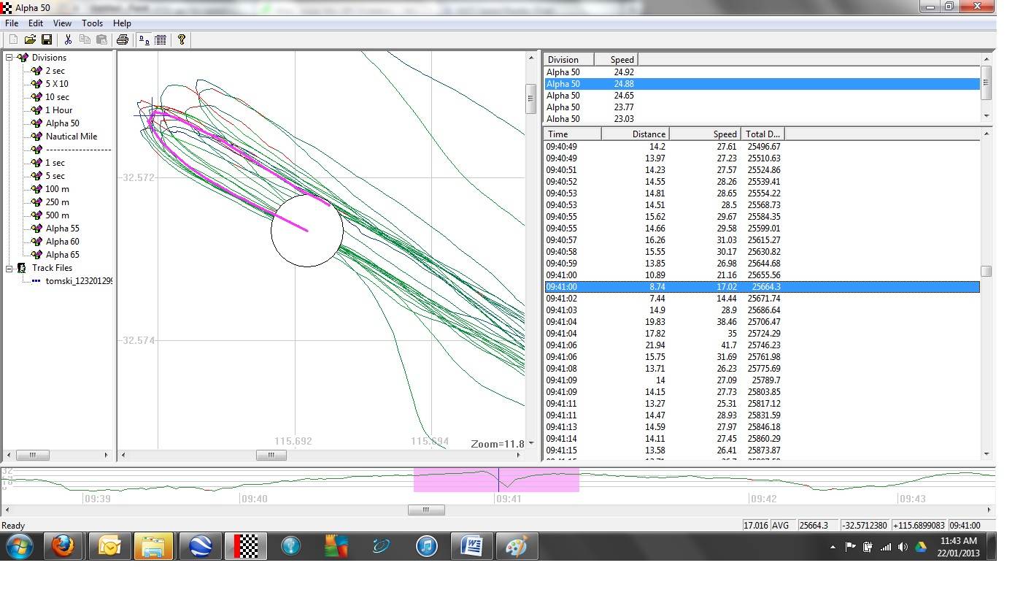The height and width of the screenshot is (606, 1023).
Task: Open the Tools menu
Action: (x=92, y=23)
